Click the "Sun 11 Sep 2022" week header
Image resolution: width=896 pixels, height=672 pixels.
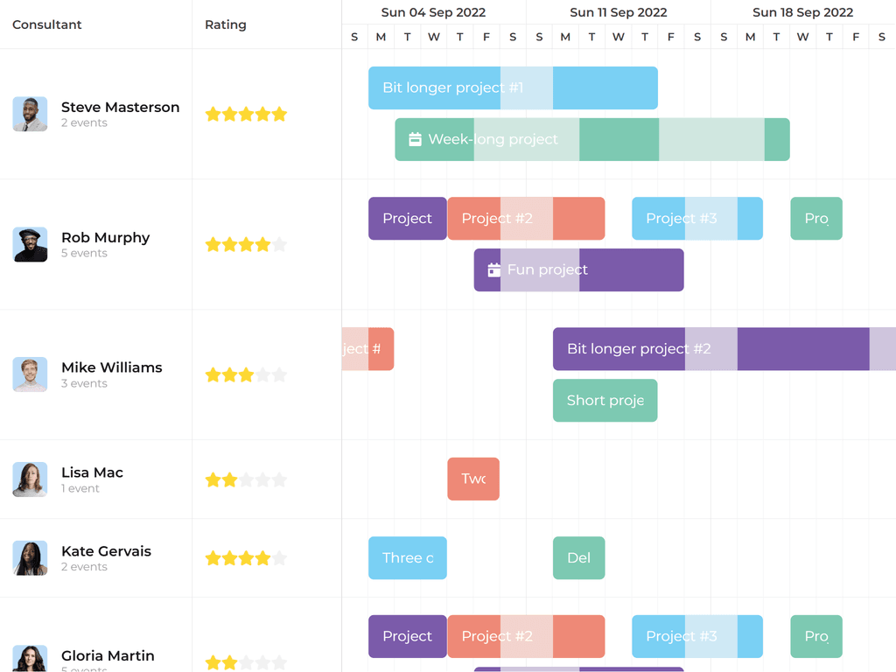point(619,12)
